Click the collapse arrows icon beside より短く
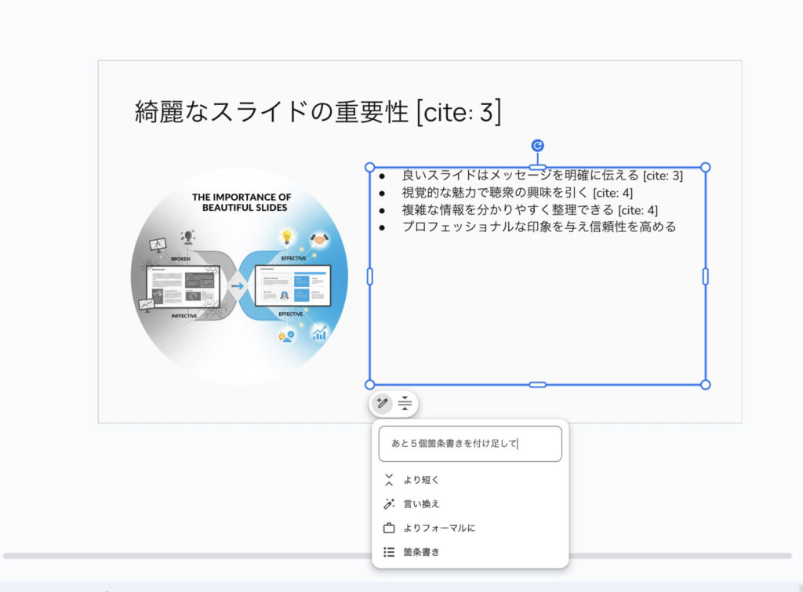The height and width of the screenshot is (592, 803). (389, 480)
